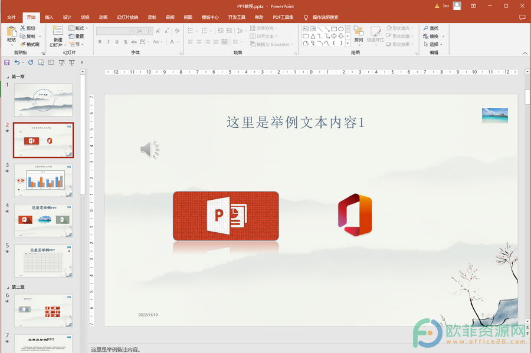Click the notes text 这里是举例备注内容
The height and width of the screenshot is (353, 531).
[116, 349]
